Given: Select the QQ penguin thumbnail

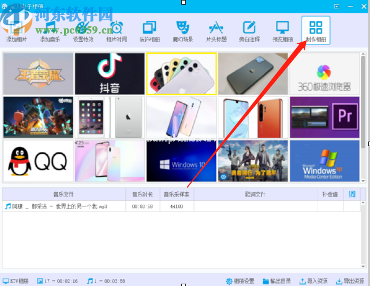Looking at the screenshot, I should (x=38, y=160).
